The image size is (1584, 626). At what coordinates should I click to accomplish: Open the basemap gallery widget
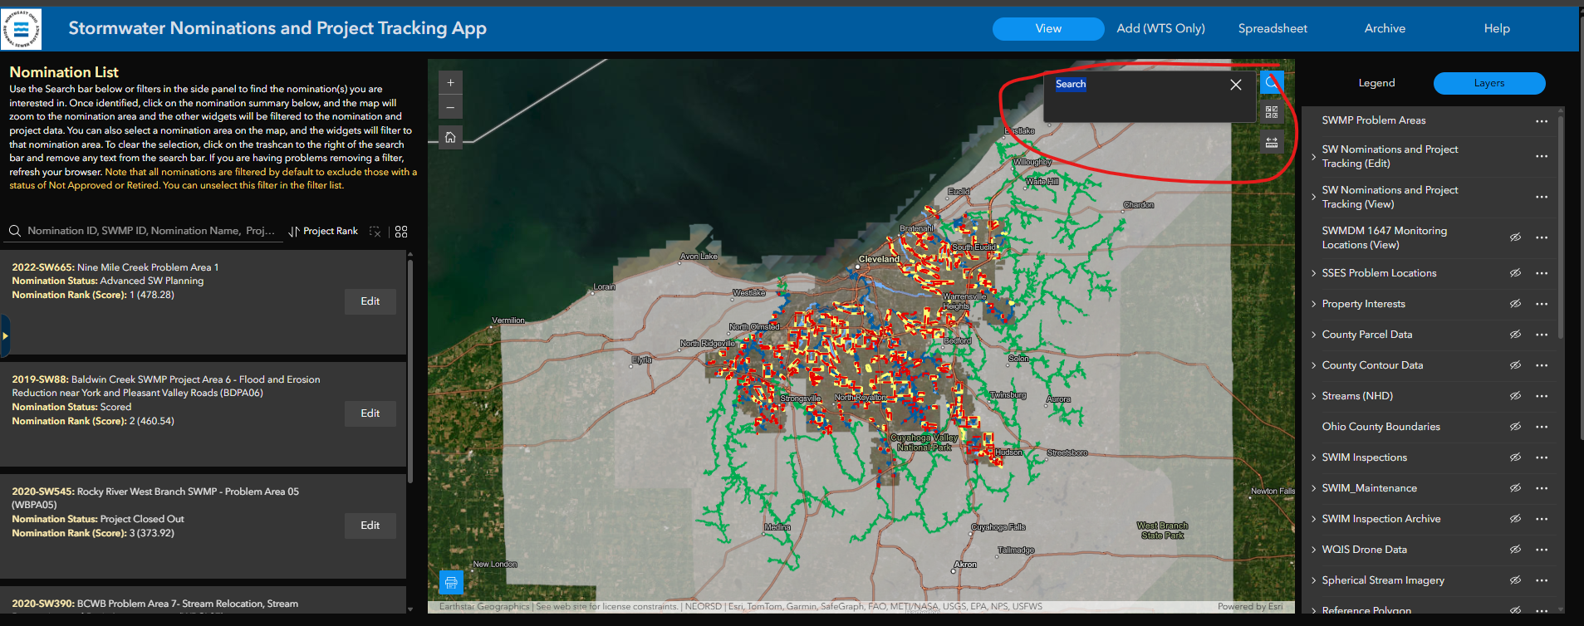1272,112
